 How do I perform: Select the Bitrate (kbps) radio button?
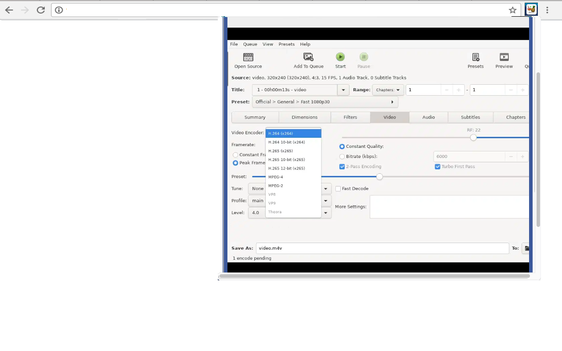pyautogui.click(x=342, y=156)
